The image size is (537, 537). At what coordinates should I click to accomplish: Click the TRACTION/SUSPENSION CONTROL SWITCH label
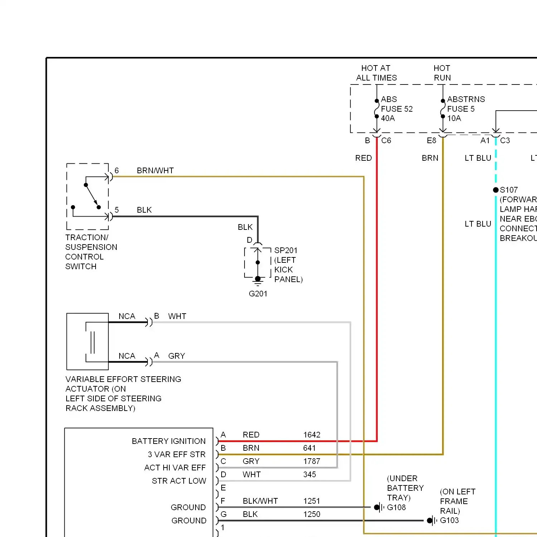coord(91,252)
